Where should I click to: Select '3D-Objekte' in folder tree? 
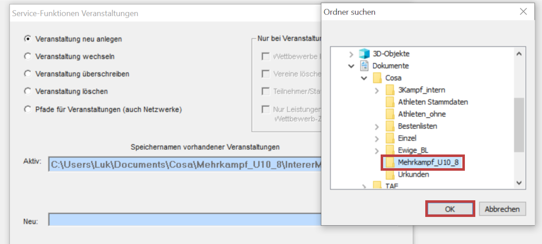[x=391, y=54]
